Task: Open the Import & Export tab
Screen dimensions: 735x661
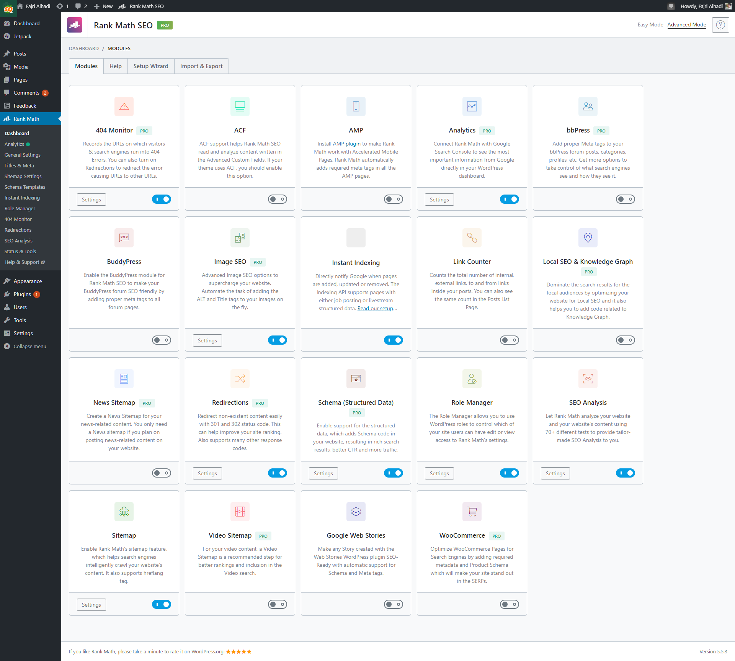Action: [x=201, y=66]
